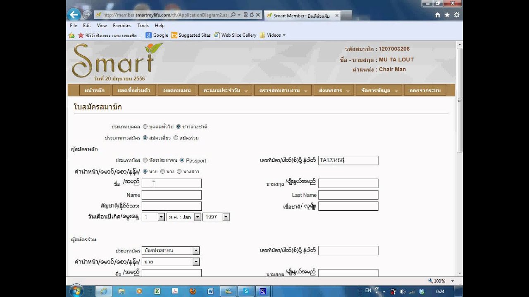
Task: Open co-applicant title dropdown showing นาย
Action: 170,262
